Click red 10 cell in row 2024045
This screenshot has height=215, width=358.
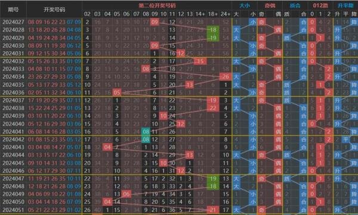163,163
